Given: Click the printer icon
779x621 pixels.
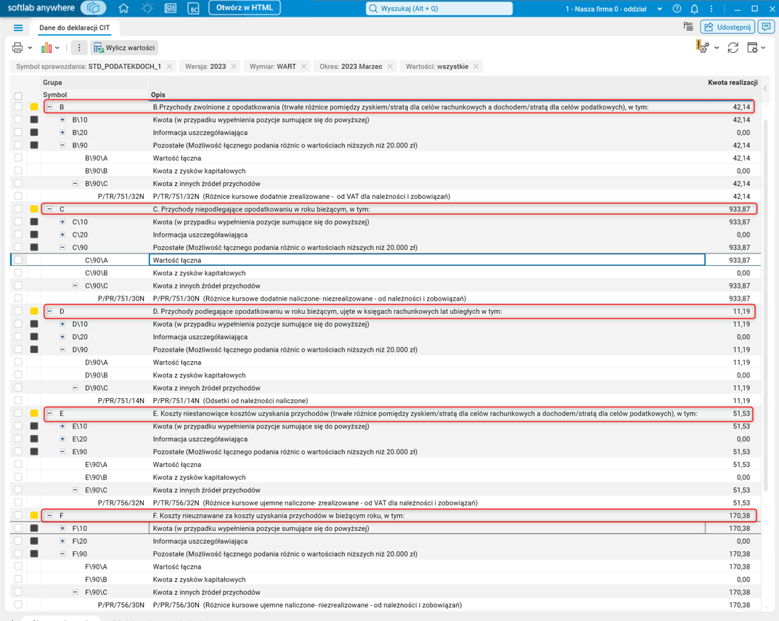Looking at the screenshot, I should click(x=17, y=48).
